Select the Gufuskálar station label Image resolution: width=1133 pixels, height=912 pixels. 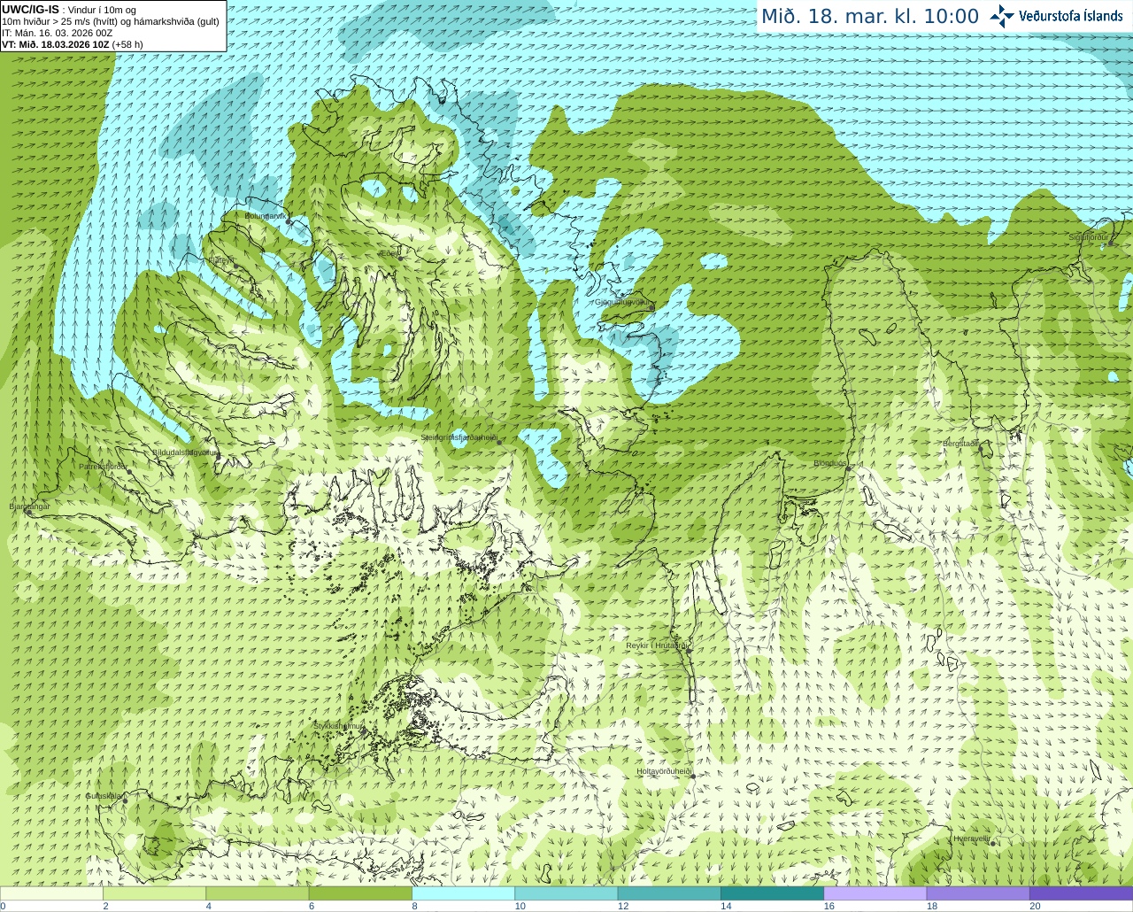point(104,795)
